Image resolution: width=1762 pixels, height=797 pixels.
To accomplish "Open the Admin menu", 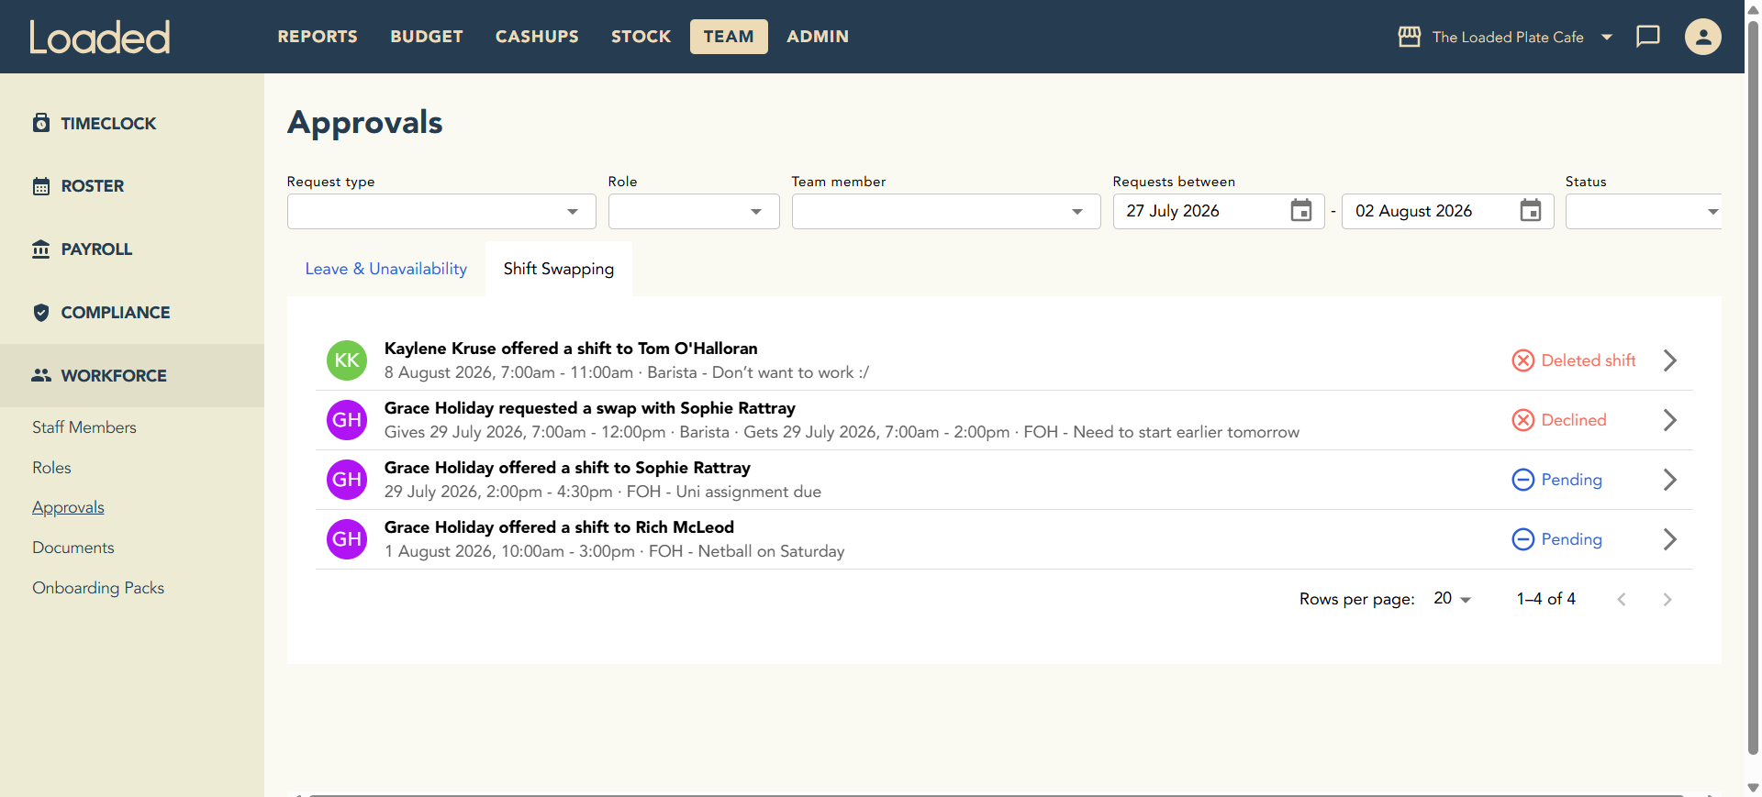I will click(x=818, y=37).
